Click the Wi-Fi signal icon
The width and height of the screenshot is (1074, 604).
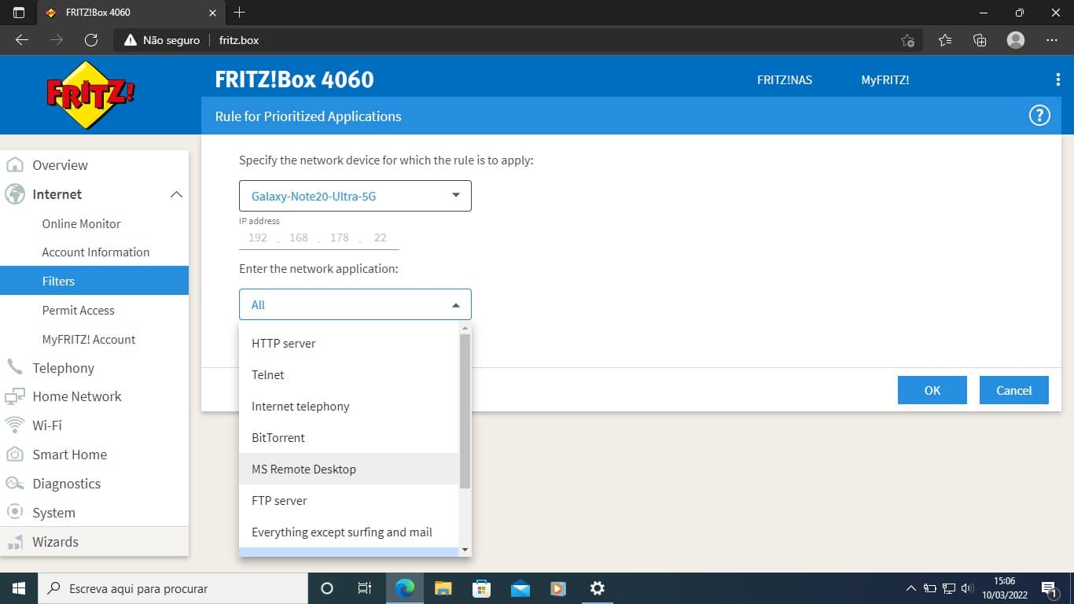point(14,425)
